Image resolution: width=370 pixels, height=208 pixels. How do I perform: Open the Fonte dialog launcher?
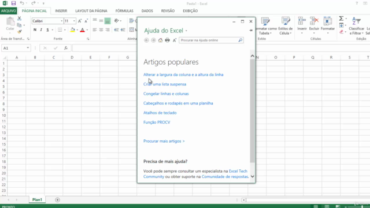(88, 39)
